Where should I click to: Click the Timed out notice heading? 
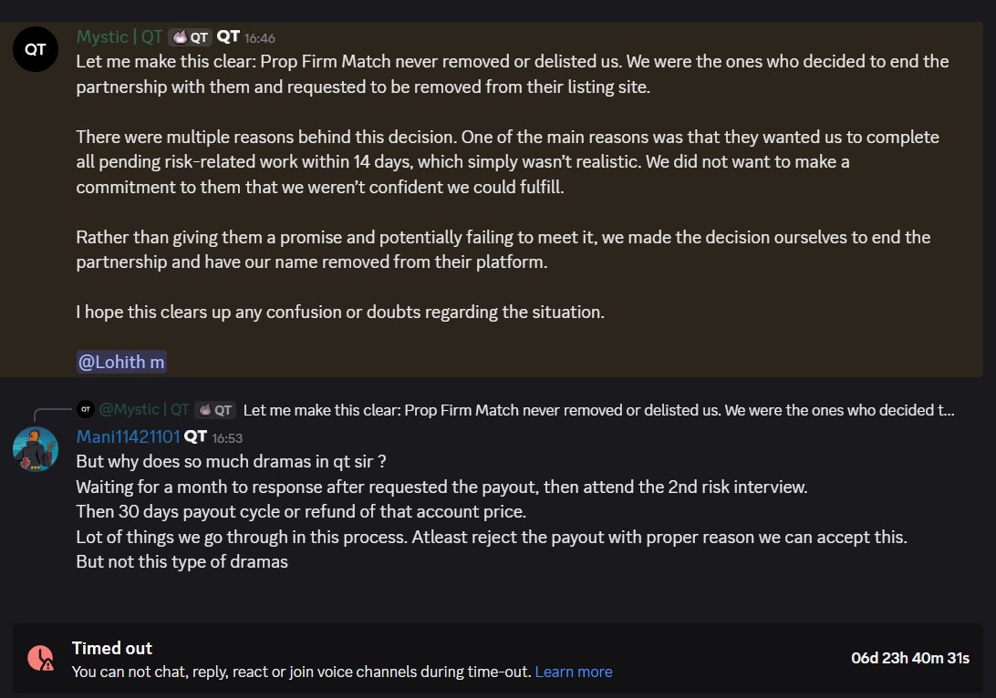point(112,648)
